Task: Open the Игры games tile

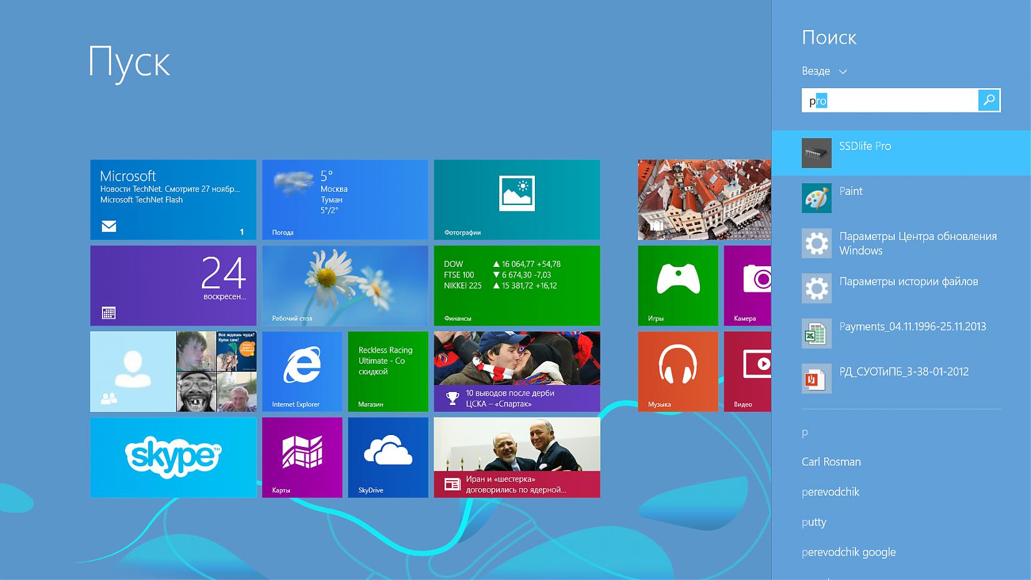Action: [678, 286]
